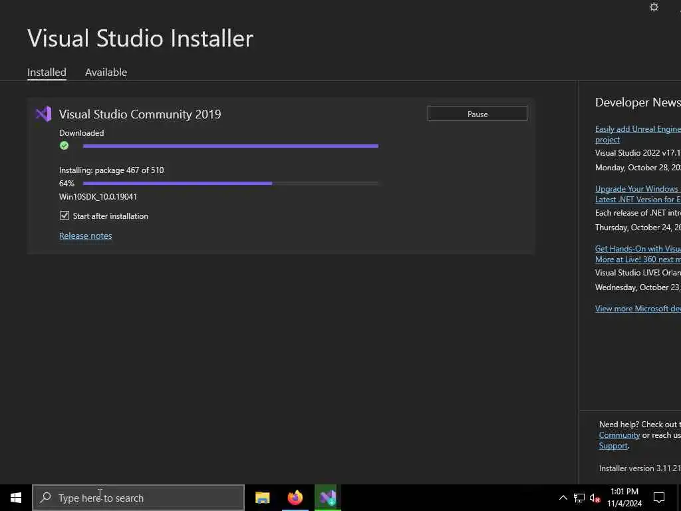Click the Installer version 3.11 text

(640, 468)
